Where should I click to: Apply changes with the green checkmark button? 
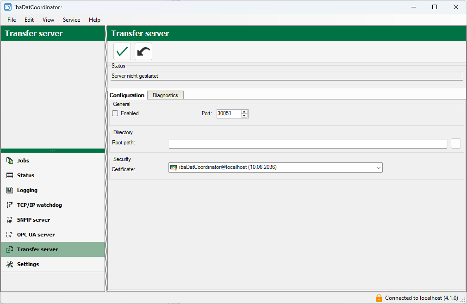point(122,51)
